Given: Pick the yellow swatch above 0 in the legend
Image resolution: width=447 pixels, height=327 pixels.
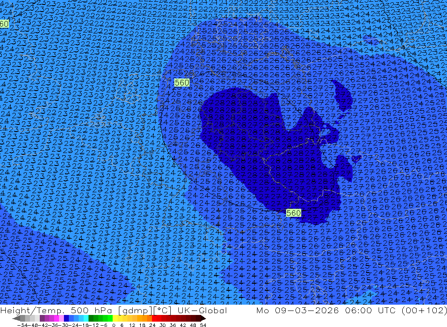Looking at the screenshot, I should pyautogui.click(x=115, y=319).
